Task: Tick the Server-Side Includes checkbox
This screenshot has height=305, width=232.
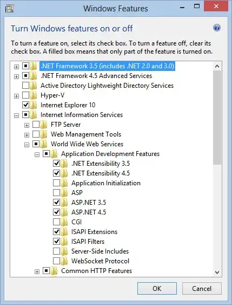Action: coord(56,251)
